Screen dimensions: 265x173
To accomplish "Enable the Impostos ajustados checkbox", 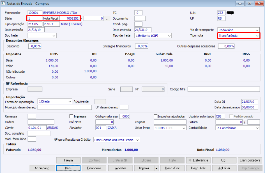I will [x=155, y=117].
